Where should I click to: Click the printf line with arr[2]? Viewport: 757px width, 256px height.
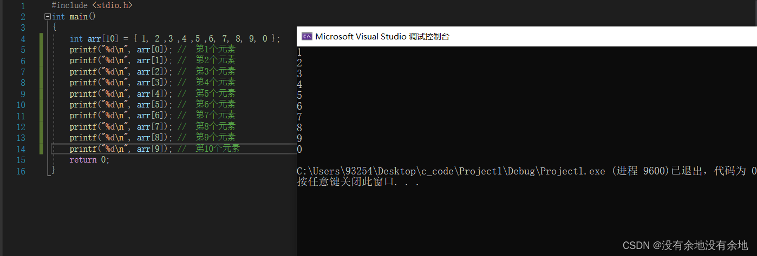tap(153, 72)
